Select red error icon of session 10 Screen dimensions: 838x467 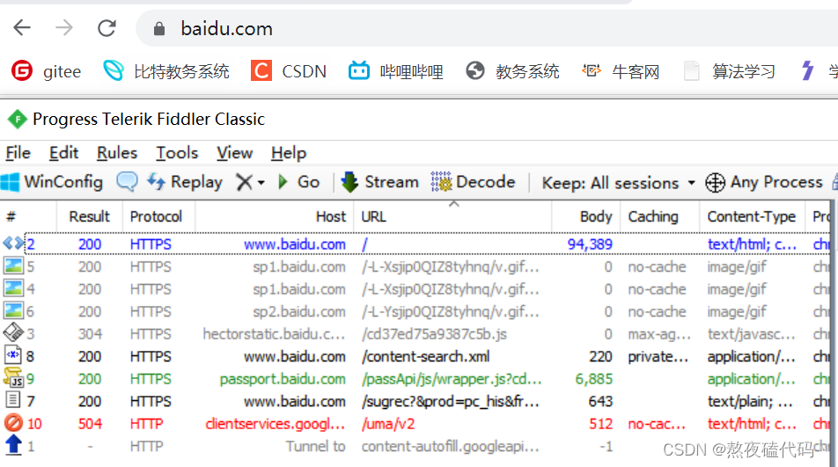point(13,423)
